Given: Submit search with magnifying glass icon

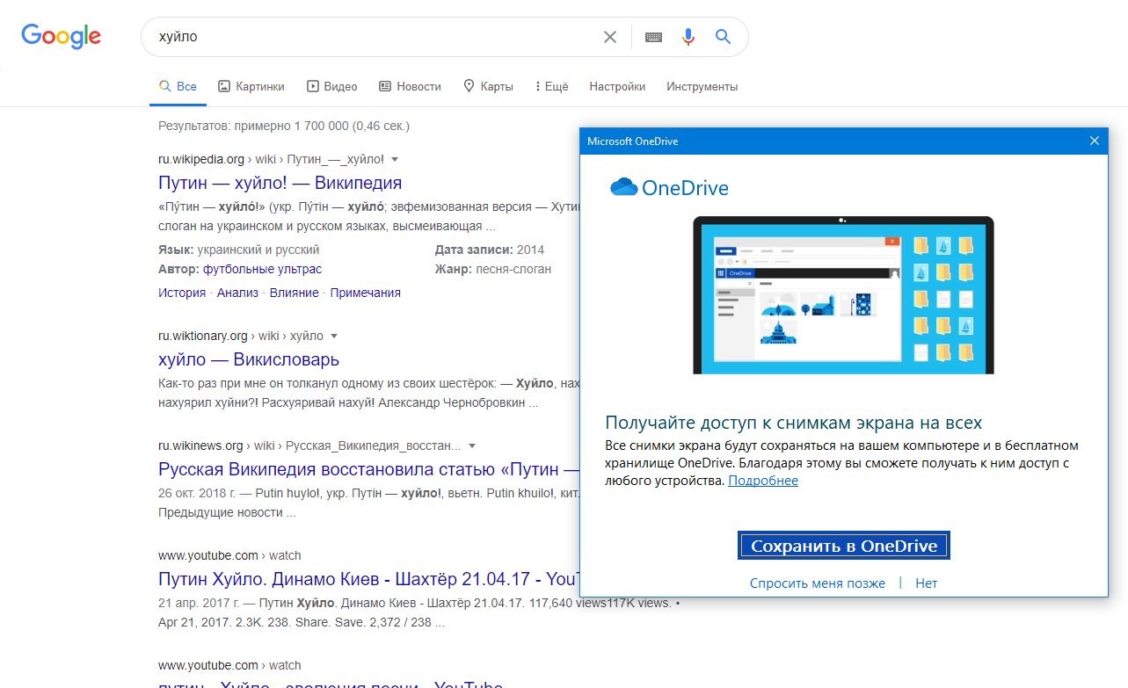Looking at the screenshot, I should (724, 37).
